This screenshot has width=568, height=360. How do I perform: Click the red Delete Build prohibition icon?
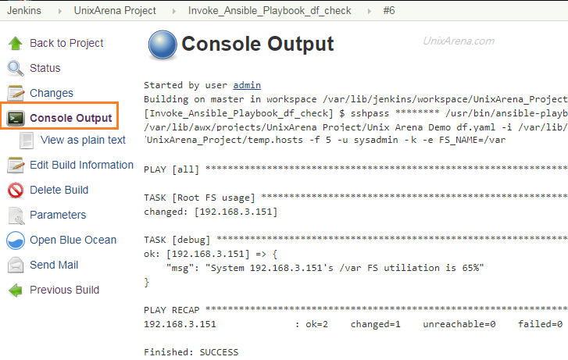[x=16, y=190]
